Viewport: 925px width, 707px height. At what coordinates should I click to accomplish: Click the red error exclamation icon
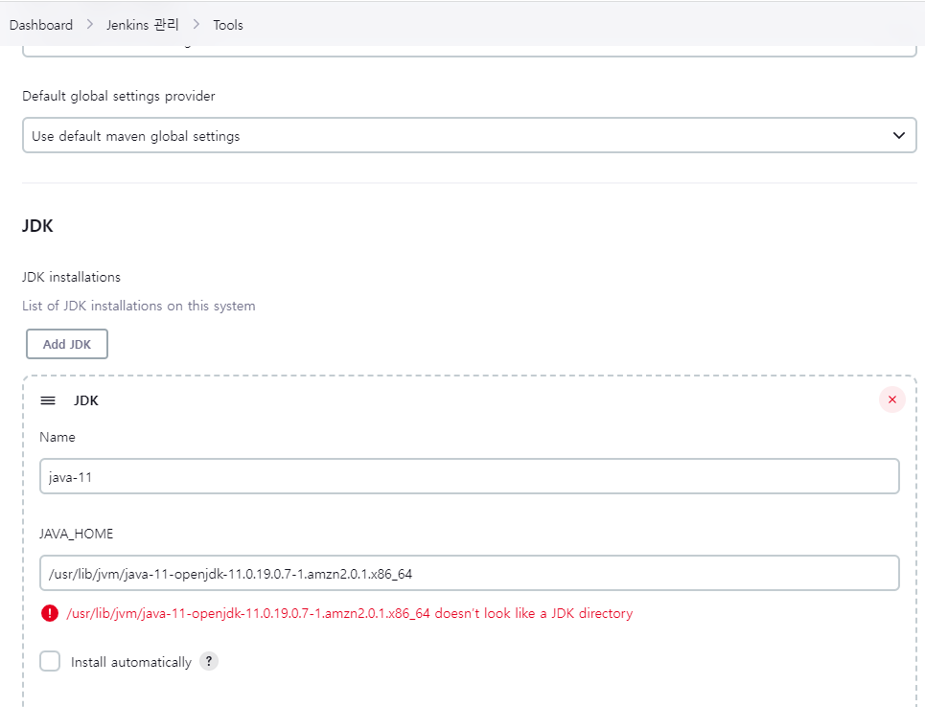(50, 613)
